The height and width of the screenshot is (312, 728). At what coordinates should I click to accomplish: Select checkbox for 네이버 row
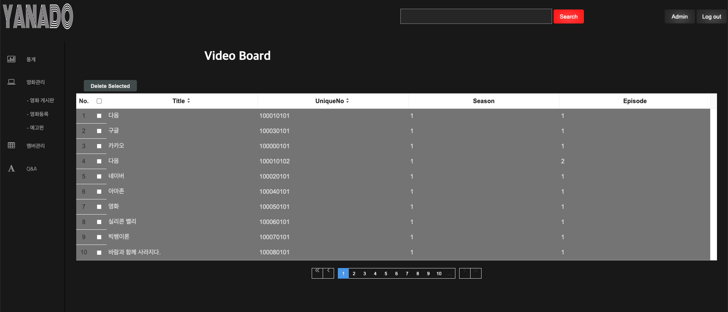point(99,176)
